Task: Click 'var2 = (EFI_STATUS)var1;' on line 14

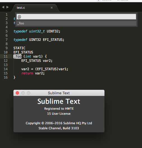Action: pyautogui.click(x=45, y=69)
